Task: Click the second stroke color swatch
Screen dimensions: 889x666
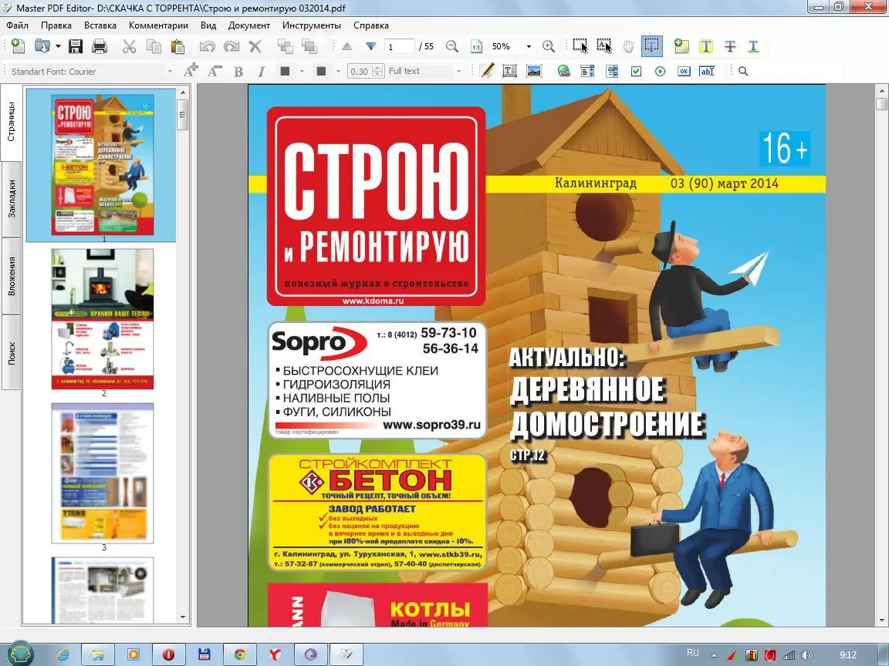Action: click(x=322, y=72)
